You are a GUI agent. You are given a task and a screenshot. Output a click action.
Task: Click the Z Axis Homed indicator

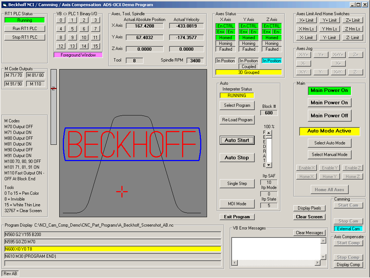tap(272, 38)
